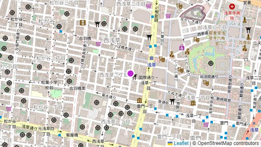
Task: Select the monument icon above the 百度石 label
Action: 248,37
